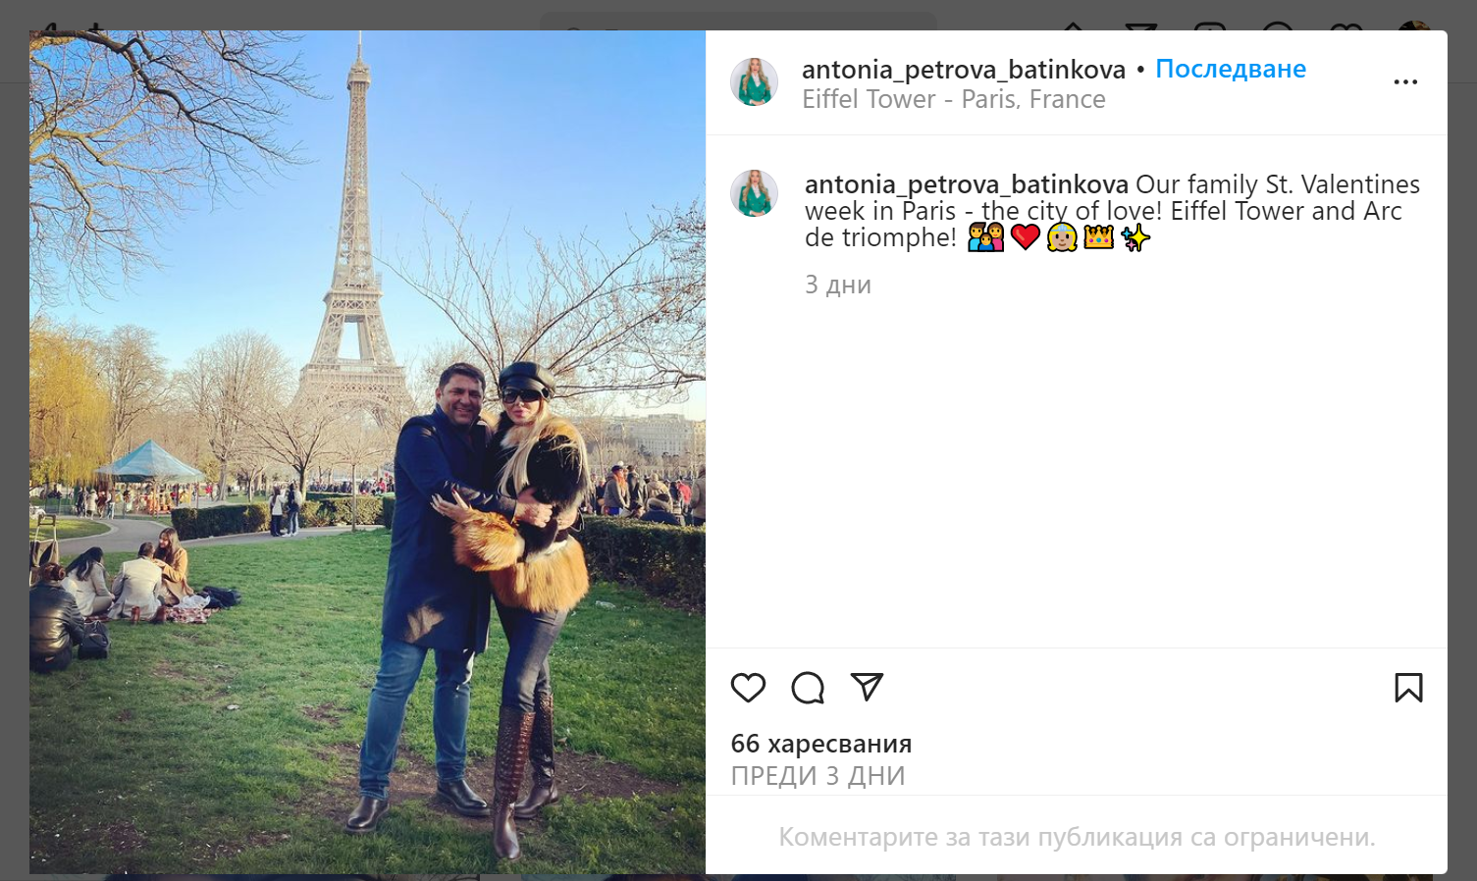Share the post with the paper plane icon
The image size is (1477, 881).
point(867,687)
